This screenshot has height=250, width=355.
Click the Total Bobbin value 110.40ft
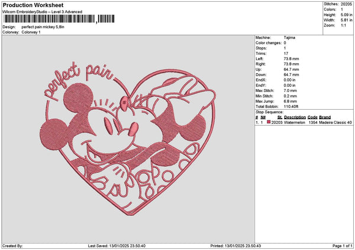(x=291, y=107)
